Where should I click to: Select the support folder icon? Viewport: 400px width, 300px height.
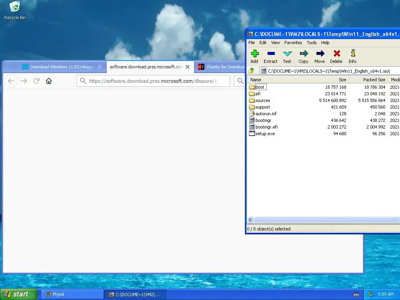252,107
